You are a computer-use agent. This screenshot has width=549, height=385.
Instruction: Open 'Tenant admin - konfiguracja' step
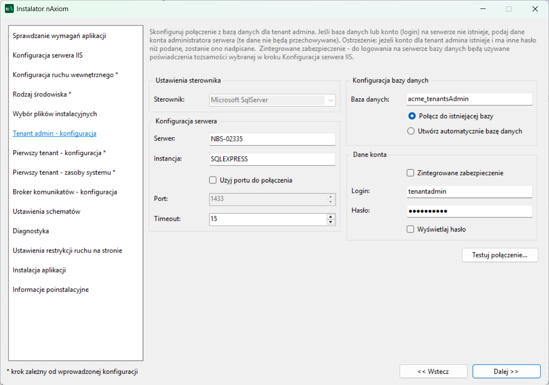[x=54, y=133]
